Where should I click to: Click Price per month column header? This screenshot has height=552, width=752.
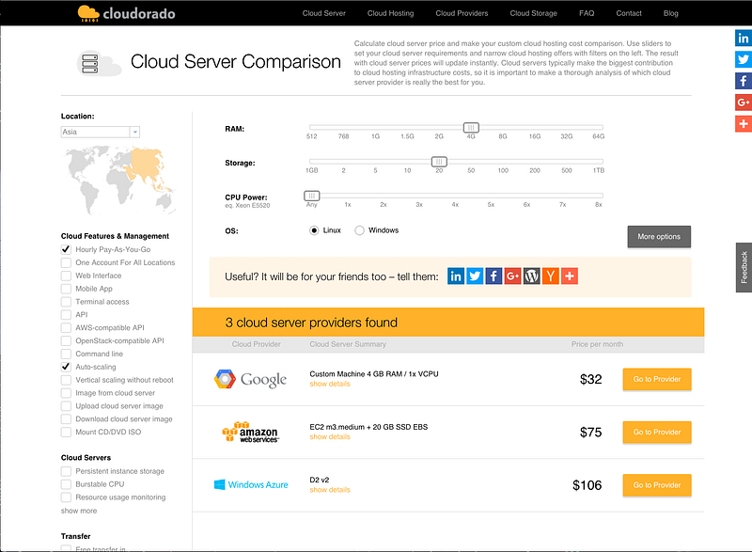tap(597, 344)
